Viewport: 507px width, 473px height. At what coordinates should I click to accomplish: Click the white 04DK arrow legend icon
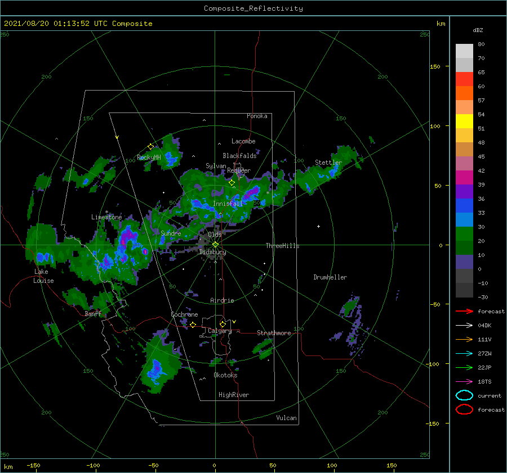coord(464,326)
